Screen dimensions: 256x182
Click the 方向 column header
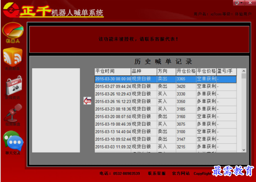167,72
